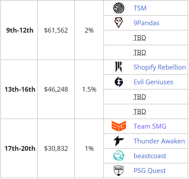This screenshot has width=189, height=179.
Task: Follow the beastcoast link
Action: point(150,156)
